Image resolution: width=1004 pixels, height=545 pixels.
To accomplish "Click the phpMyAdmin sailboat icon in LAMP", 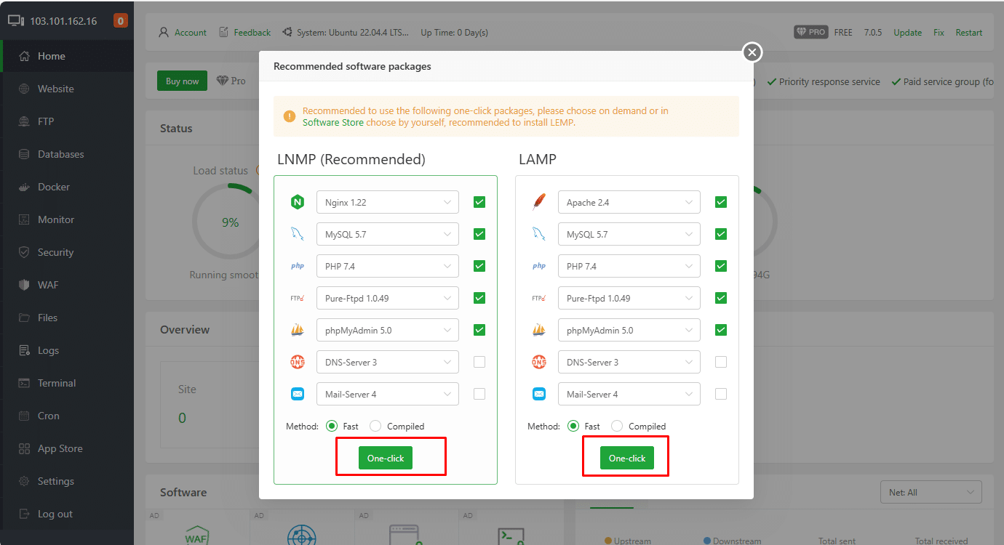I will tap(539, 330).
